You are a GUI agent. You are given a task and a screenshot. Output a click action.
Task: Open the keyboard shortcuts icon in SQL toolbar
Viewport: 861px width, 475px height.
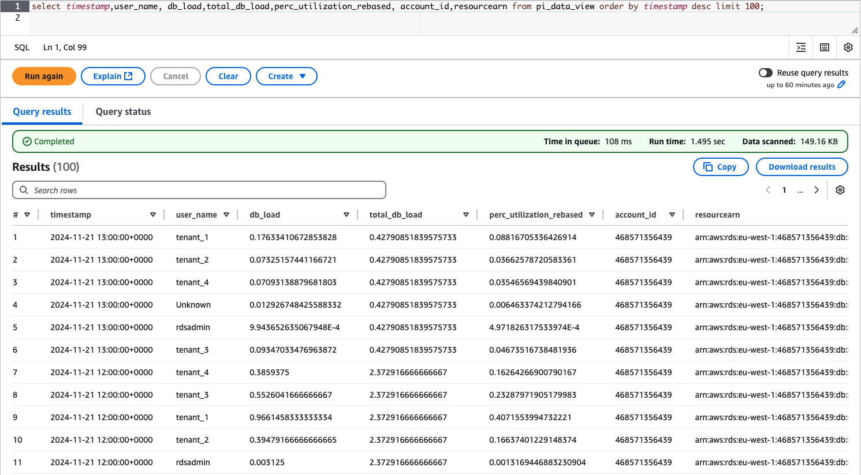(x=824, y=47)
